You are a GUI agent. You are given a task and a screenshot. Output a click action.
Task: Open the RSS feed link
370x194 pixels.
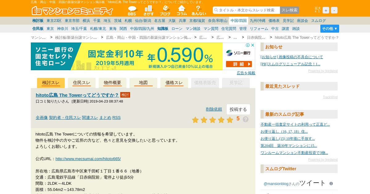[117, 117]
